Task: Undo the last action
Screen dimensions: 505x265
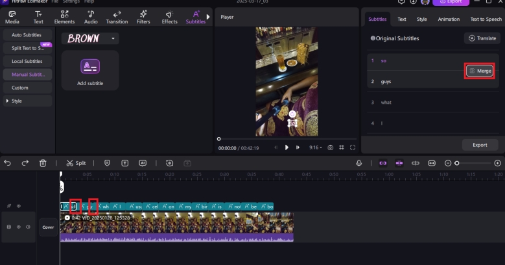Action: (x=8, y=163)
